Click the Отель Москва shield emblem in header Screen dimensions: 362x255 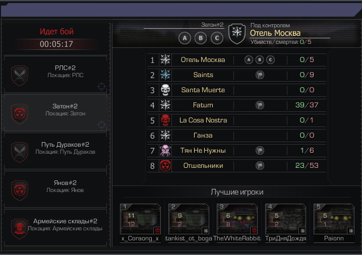coord(236,34)
